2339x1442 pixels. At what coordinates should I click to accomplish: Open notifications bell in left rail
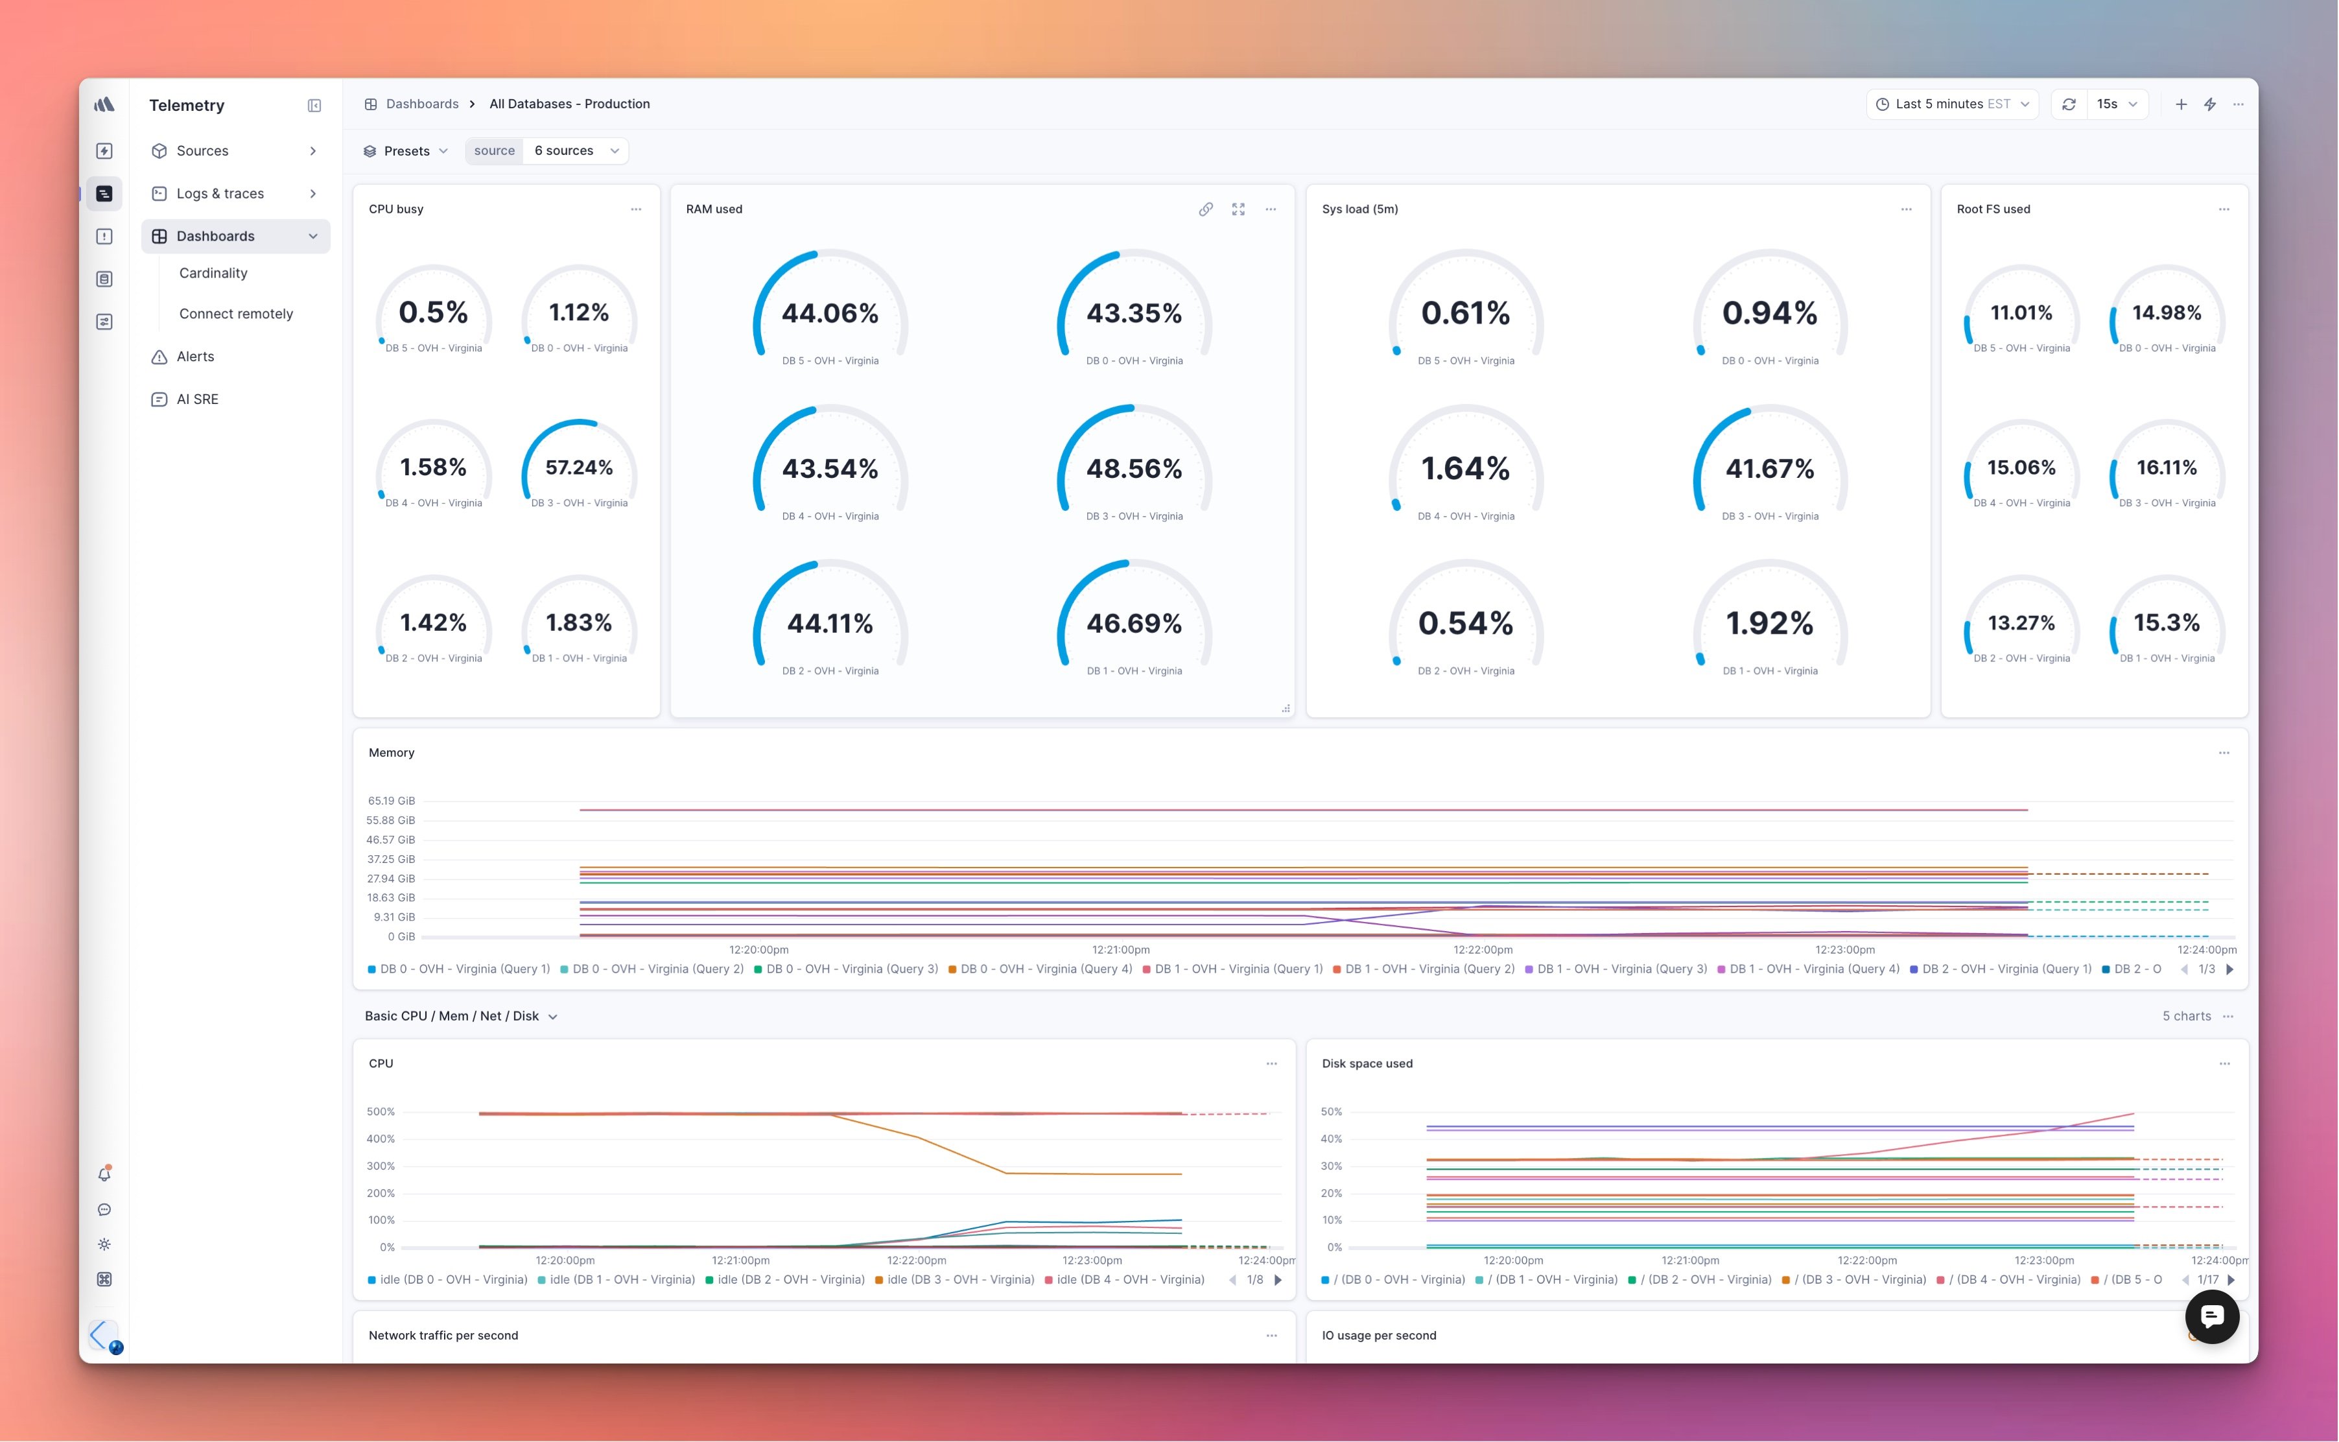105,1174
